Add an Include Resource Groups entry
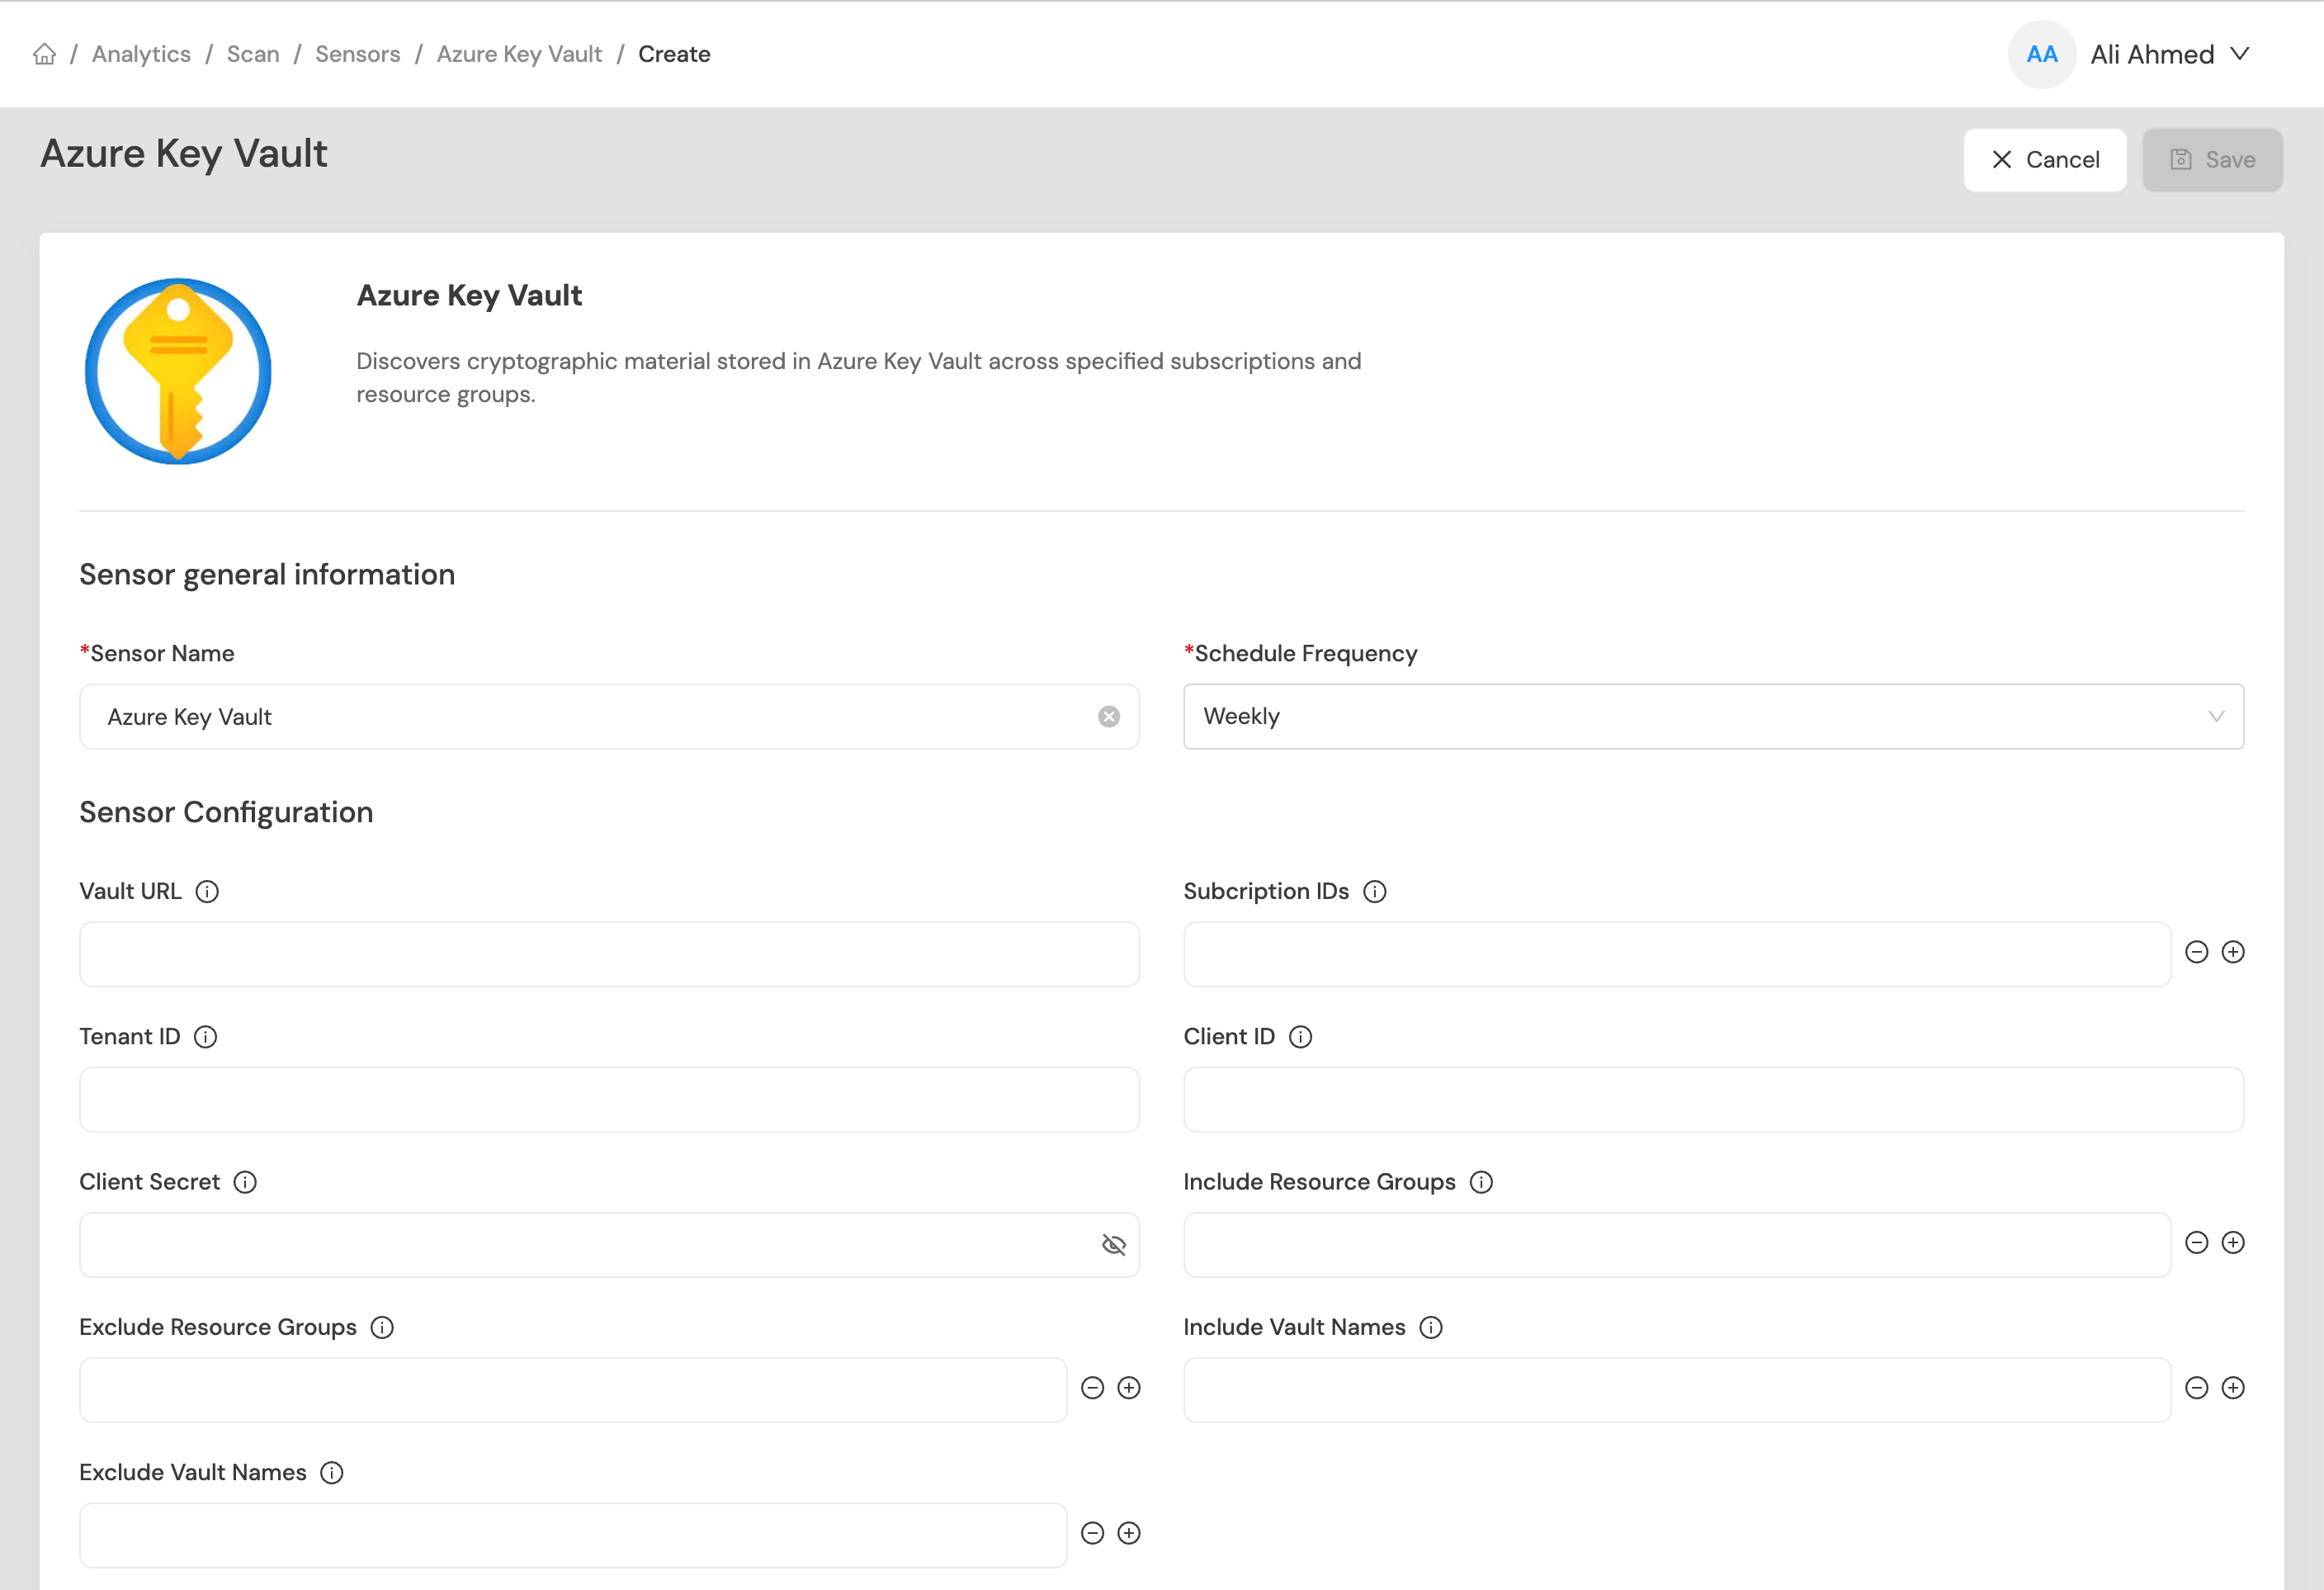 click(x=2233, y=1242)
